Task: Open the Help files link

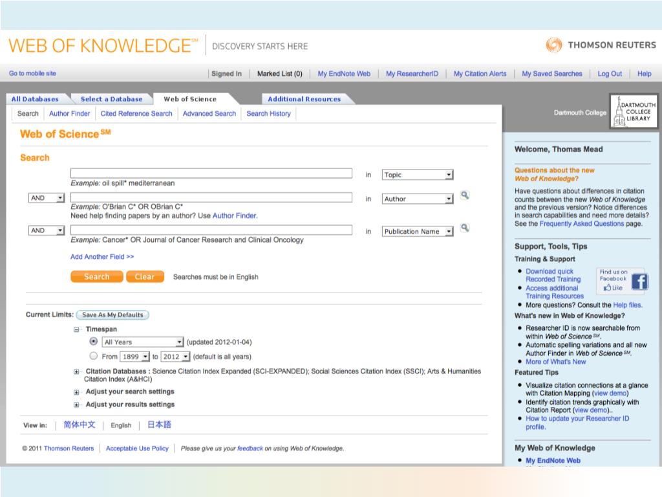Action: [x=628, y=305]
